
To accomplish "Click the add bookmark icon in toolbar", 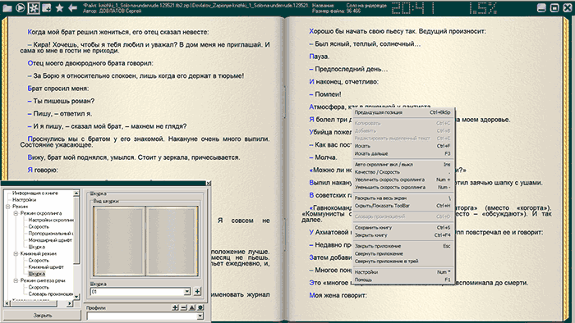I will (x=47, y=7).
